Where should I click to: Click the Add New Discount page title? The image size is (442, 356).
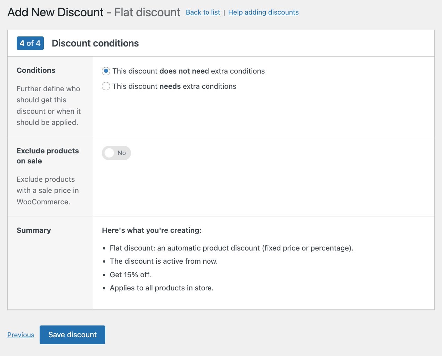(56, 12)
